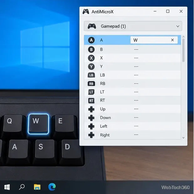Viewport: 194px width, 194px height.
Task: Select the Up row label
Action: pyautogui.click(x=103, y=109)
